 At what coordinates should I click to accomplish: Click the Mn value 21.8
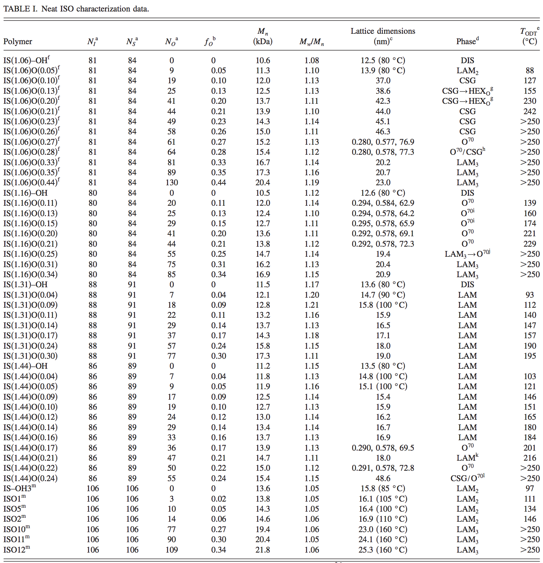pyautogui.click(x=263, y=550)
